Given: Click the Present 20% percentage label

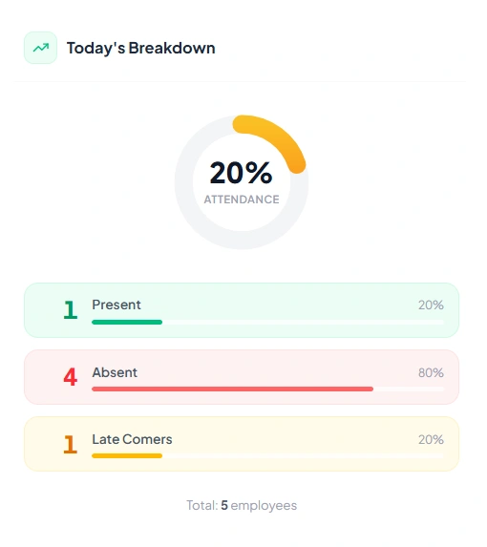Looking at the screenshot, I should 431,305.
